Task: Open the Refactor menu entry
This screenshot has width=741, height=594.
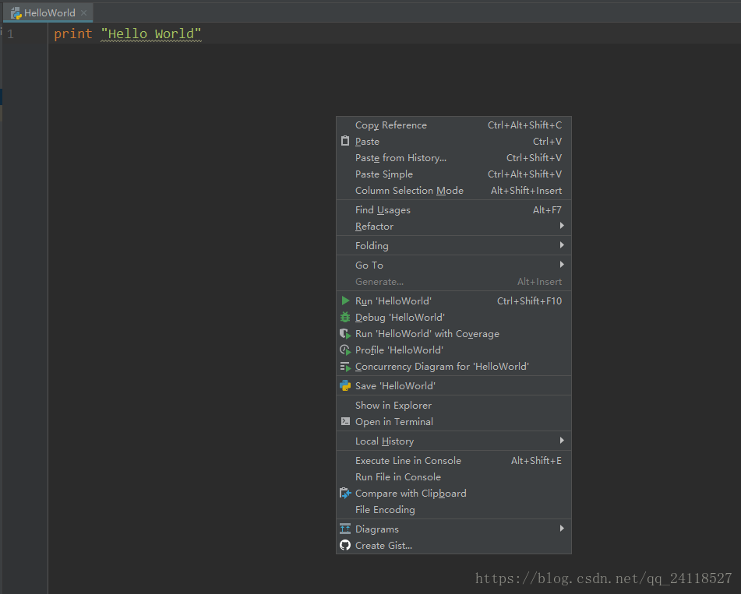Action: (x=453, y=227)
